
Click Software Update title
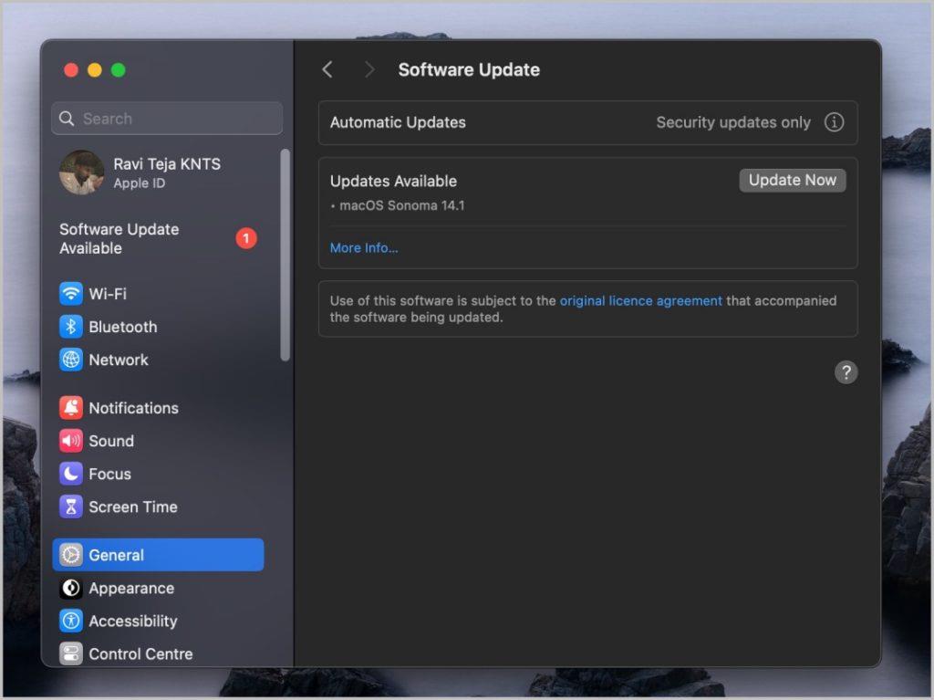pos(469,69)
